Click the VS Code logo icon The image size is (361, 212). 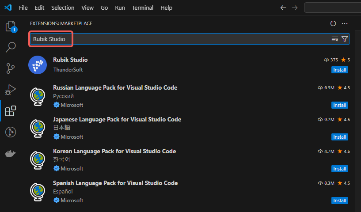point(8,8)
